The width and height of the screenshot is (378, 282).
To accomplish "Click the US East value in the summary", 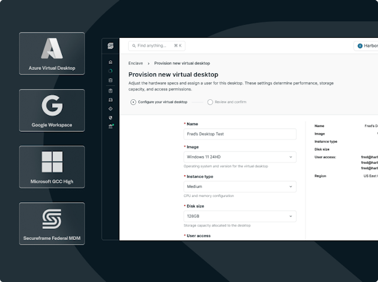I will pyautogui.click(x=370, y=176).
